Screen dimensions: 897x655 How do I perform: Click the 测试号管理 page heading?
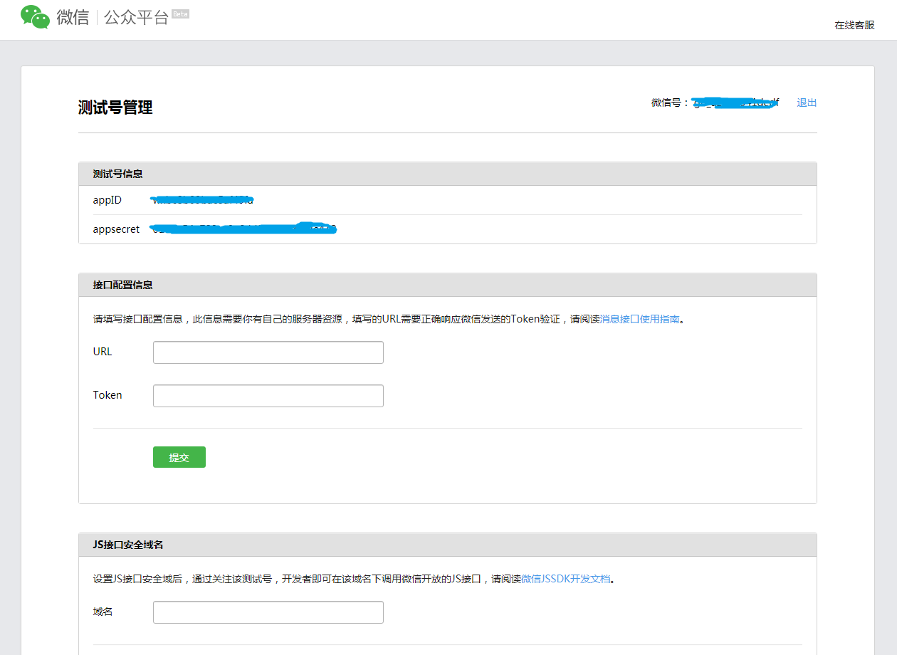(x=115, y=108)
